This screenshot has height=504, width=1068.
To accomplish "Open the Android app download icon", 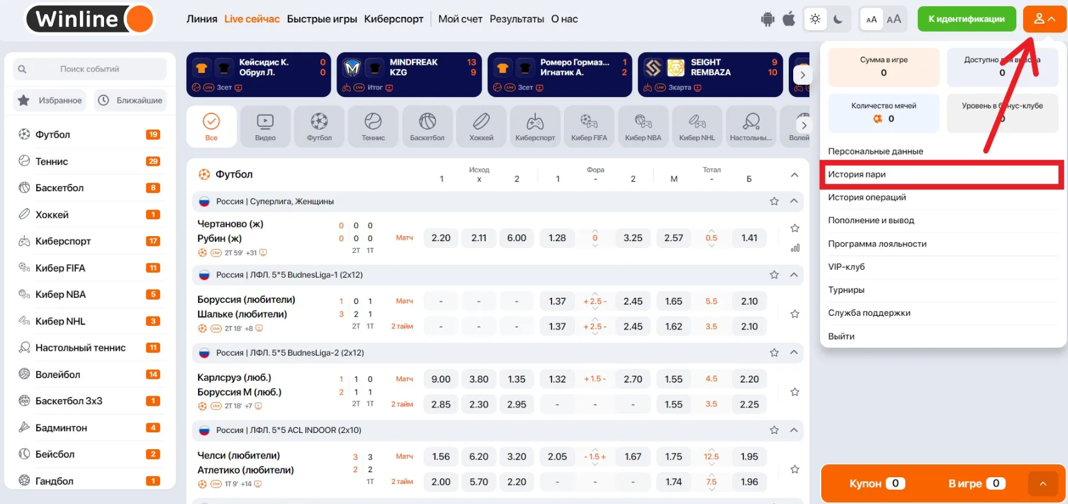I will [768, 19].
